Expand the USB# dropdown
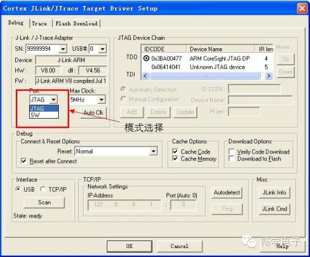The height and width of the screenshot is (257, 310). [x=102, y=49]
